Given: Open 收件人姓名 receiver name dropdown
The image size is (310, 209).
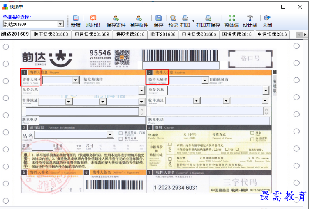Looking at the screenshot, I should 205,80.
